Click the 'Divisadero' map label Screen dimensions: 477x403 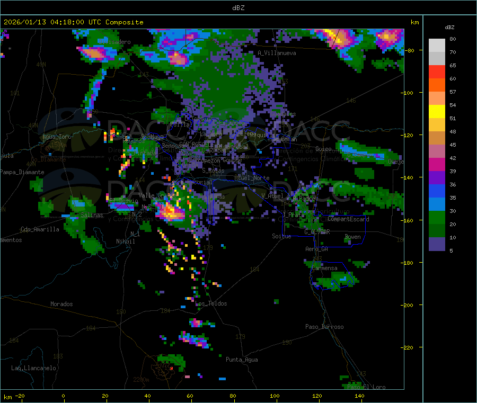114,42
